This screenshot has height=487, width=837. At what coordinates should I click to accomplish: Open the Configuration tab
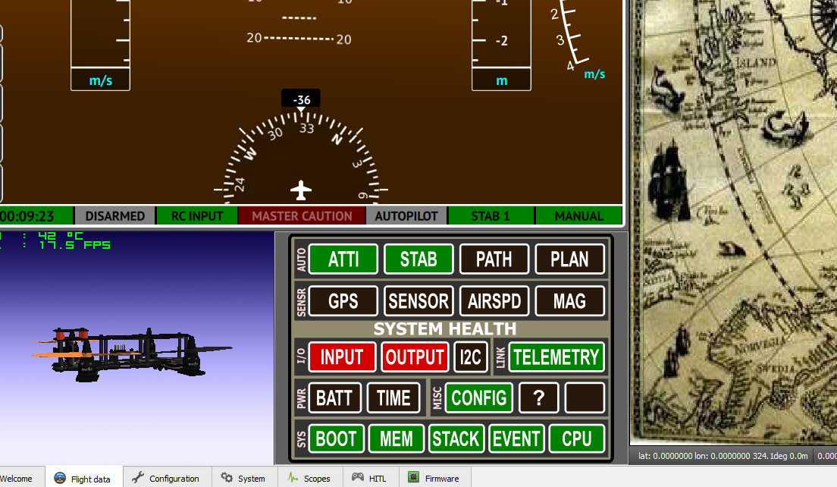point(167,478)
